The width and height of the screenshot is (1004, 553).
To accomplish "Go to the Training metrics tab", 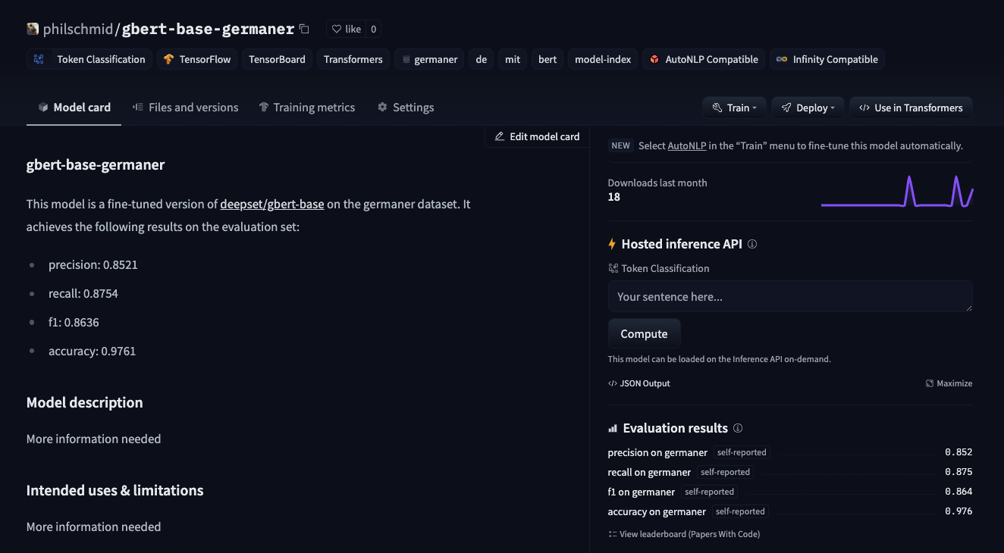I will pyautogui.click(x=306, y=108).
